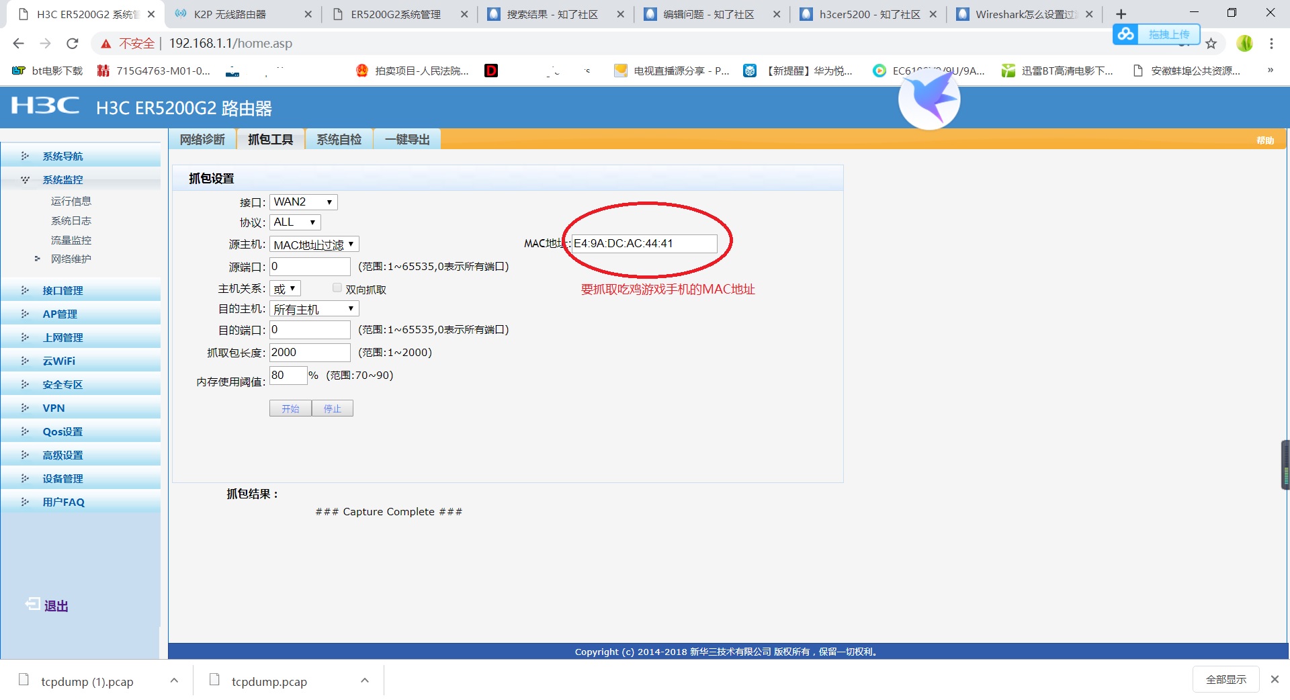
Task: Click the address bar URL
Action: coord(230,44)
